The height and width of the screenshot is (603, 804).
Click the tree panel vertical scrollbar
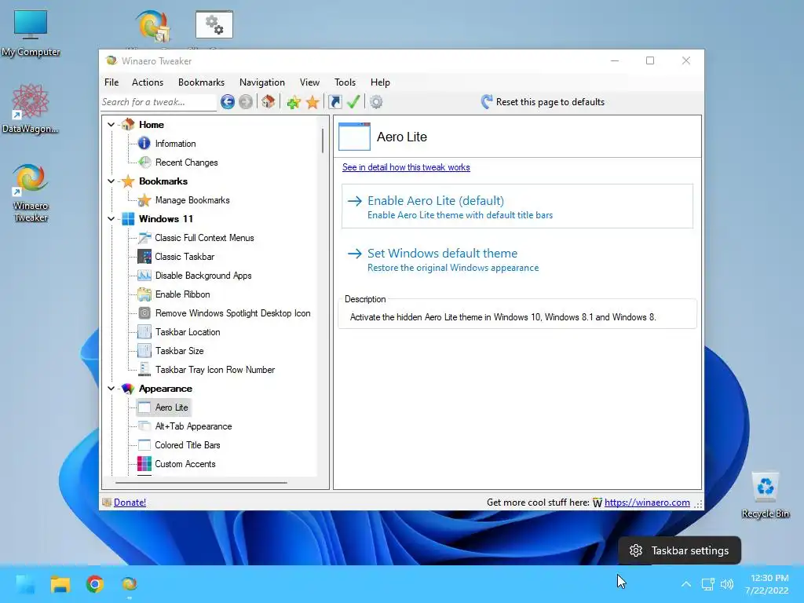pos(323,141)
